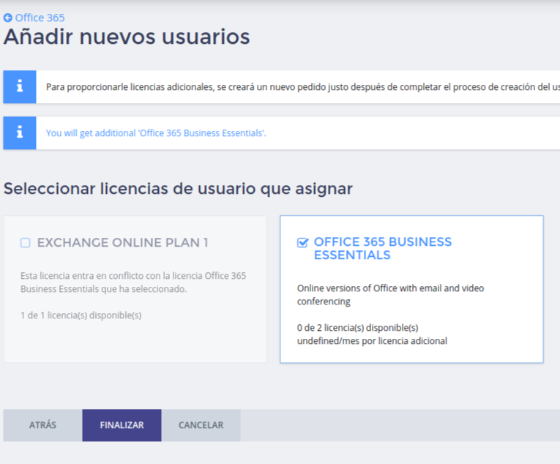Click the 'Añadir nuevos usuarios' heading
560x464 pixels.
click(127, 37)
